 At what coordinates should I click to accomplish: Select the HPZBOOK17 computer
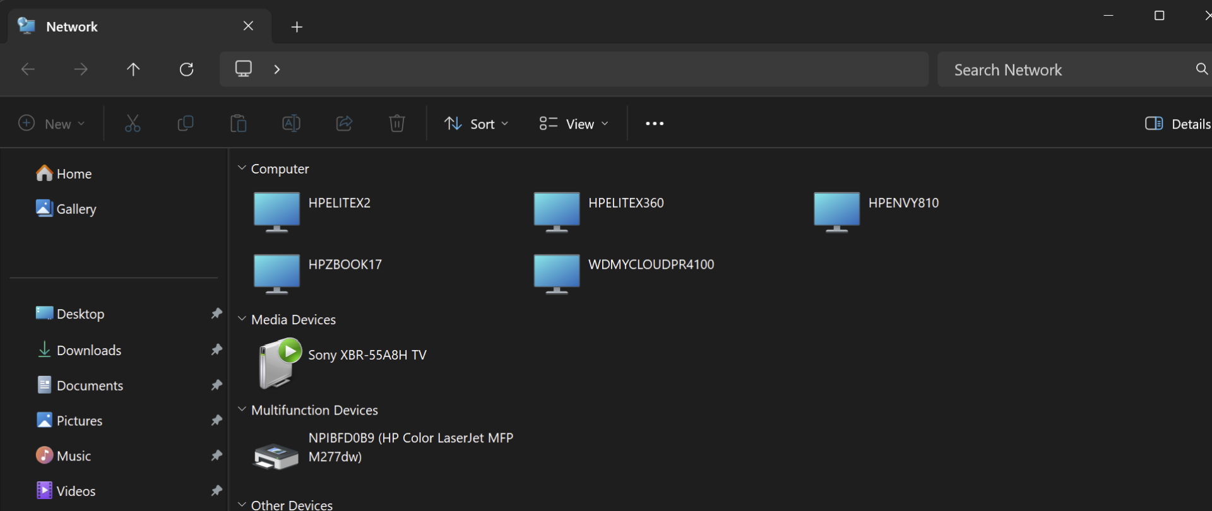click(x=318, y=274)
